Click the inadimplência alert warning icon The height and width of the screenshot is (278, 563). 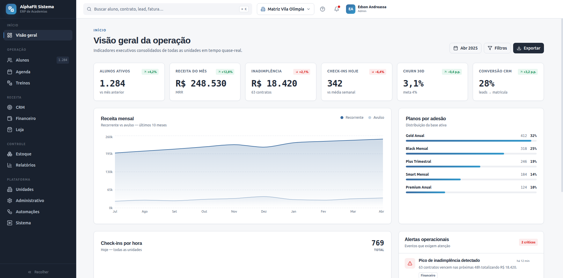click(410, 263)
